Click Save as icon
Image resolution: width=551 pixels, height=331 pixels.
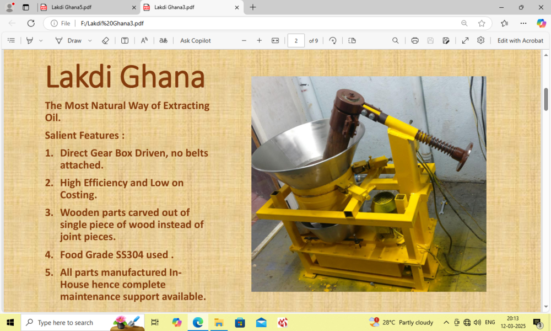[446, 40]
